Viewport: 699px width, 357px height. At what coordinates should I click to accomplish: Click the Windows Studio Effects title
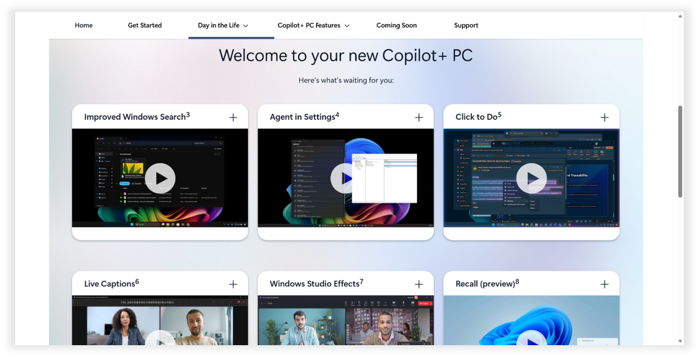[317, 283]
